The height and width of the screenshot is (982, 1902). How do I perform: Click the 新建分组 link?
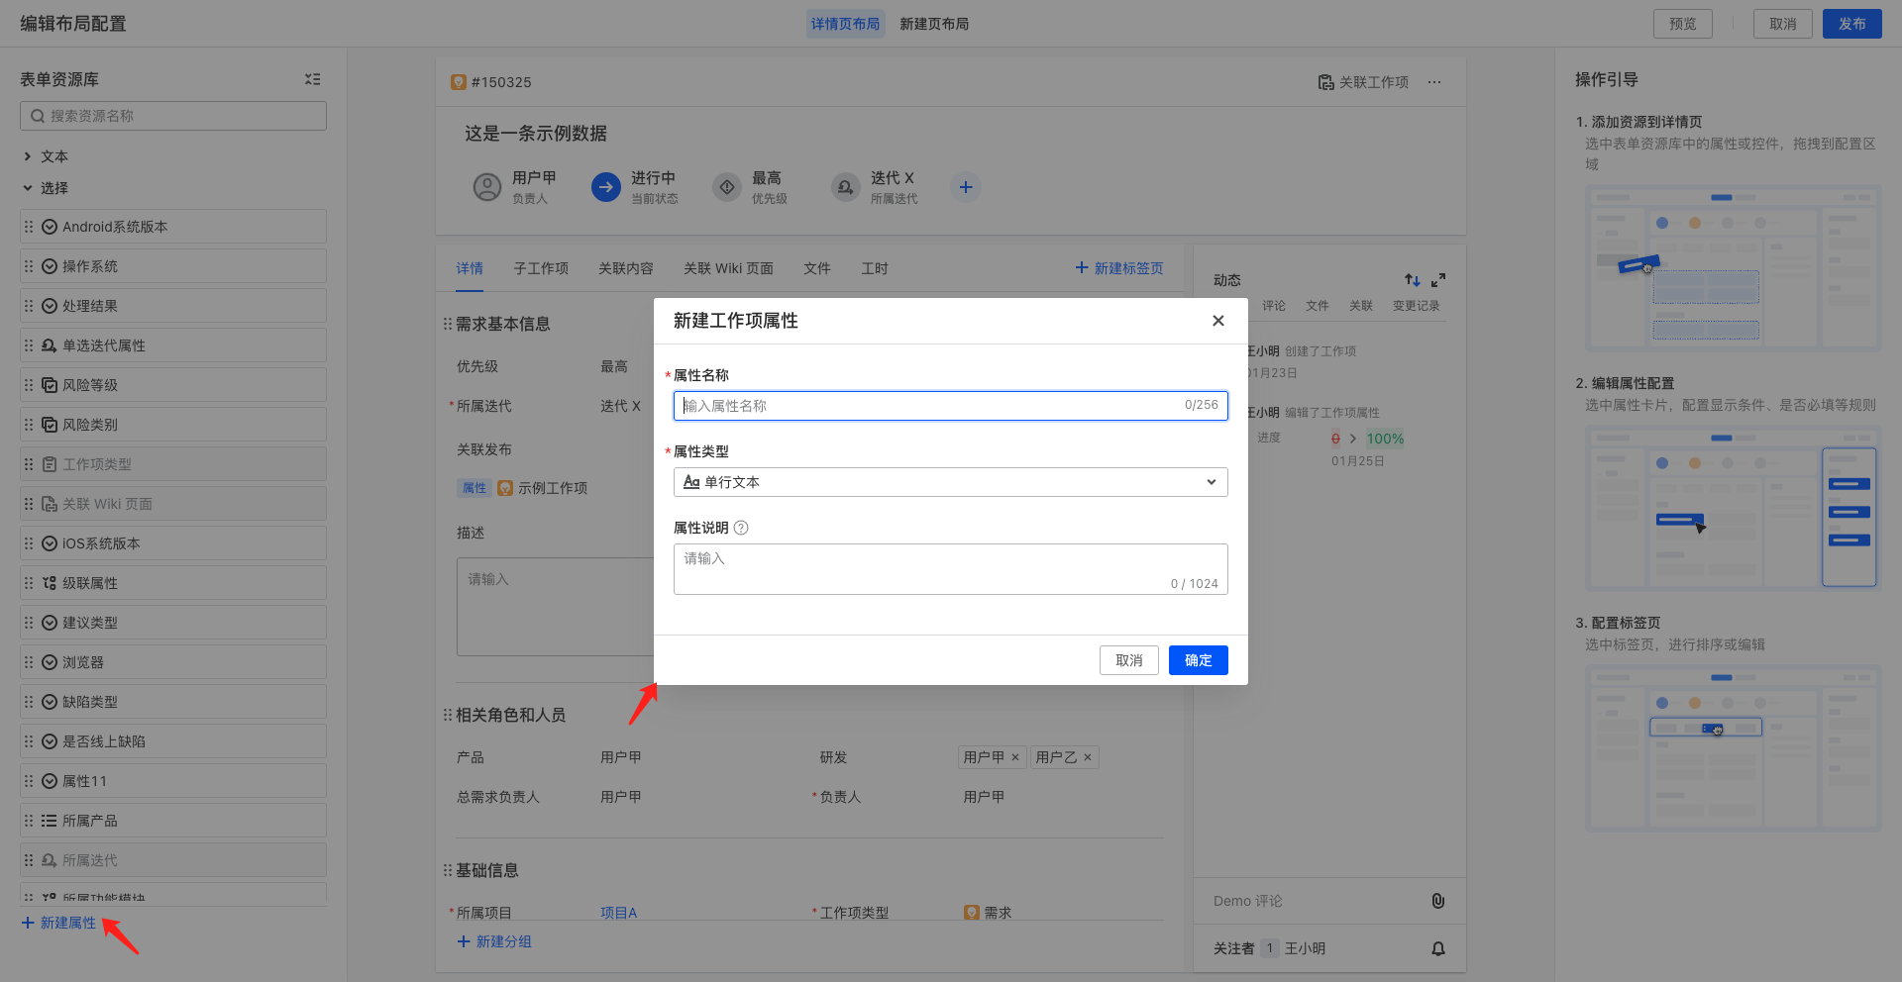tap(494, 941)
